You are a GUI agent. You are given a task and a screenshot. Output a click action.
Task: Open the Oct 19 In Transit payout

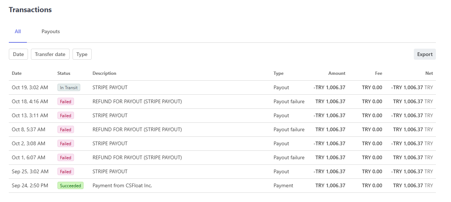click(110, 88)
